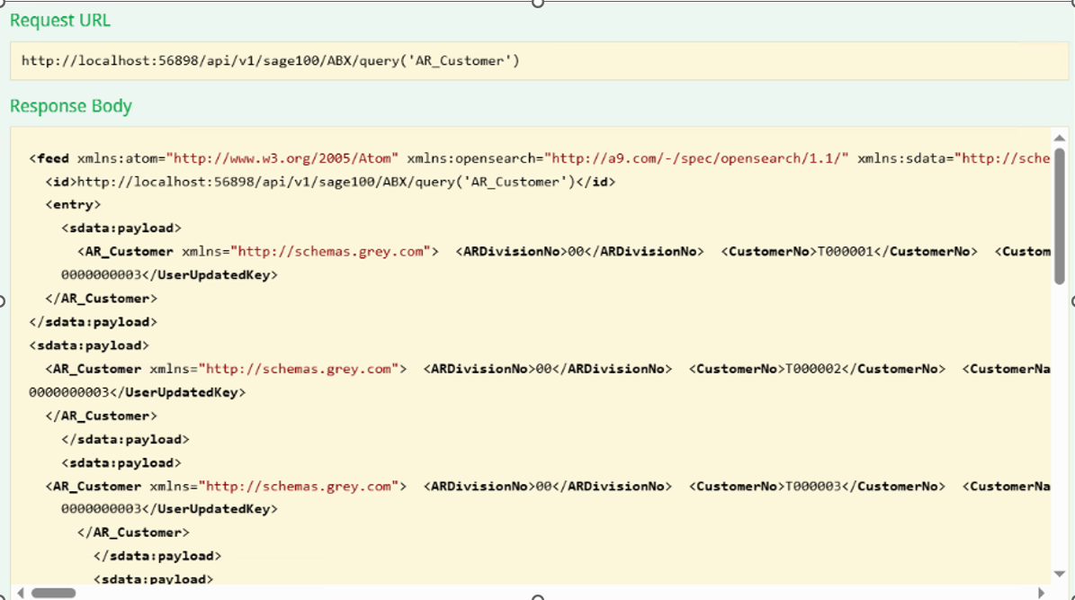Click the Response Body section heading
Image resolution: width=1075 pixels, height=600 pixels.
click(72, 105)
